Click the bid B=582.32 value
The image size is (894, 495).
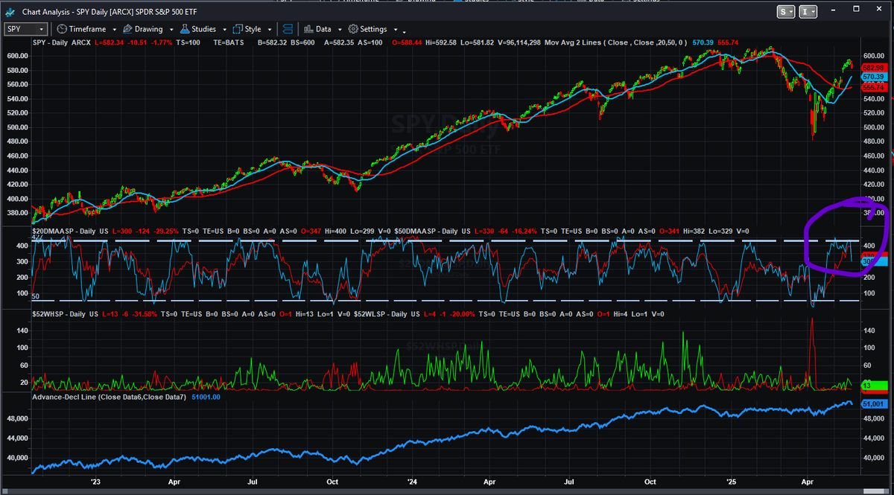[x=273, y=42]
